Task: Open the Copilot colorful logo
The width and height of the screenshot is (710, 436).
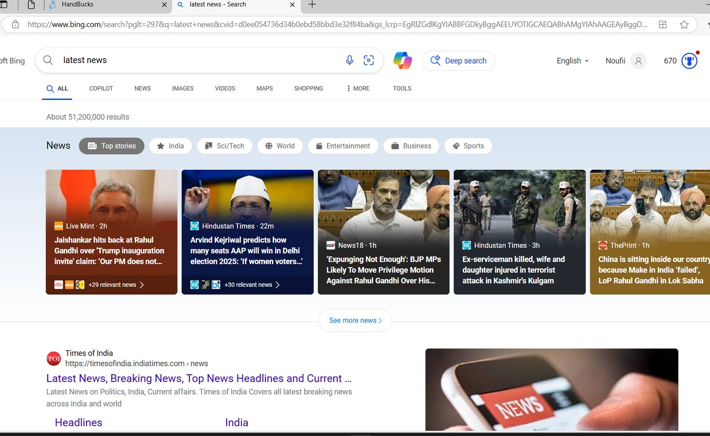Action: coord(402,60)
